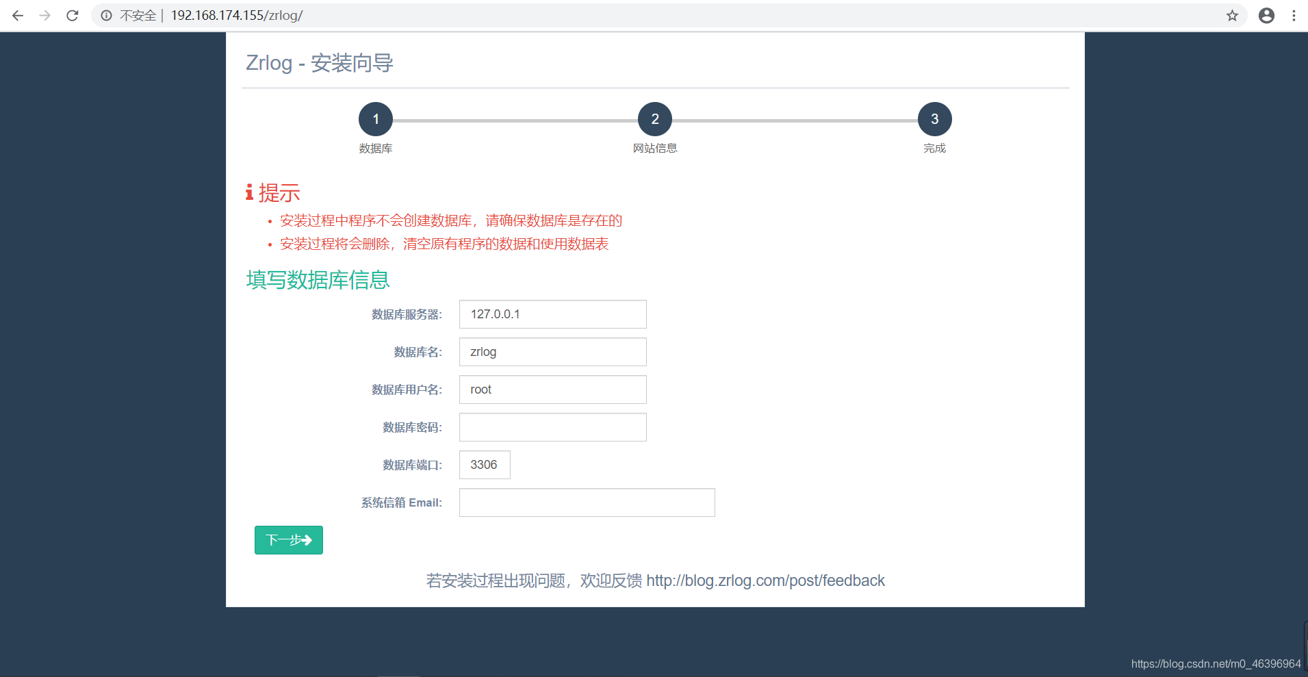Click the not-secure site info icon
1308x677 pixels.
pyautogui.click(x=106, y=15)
